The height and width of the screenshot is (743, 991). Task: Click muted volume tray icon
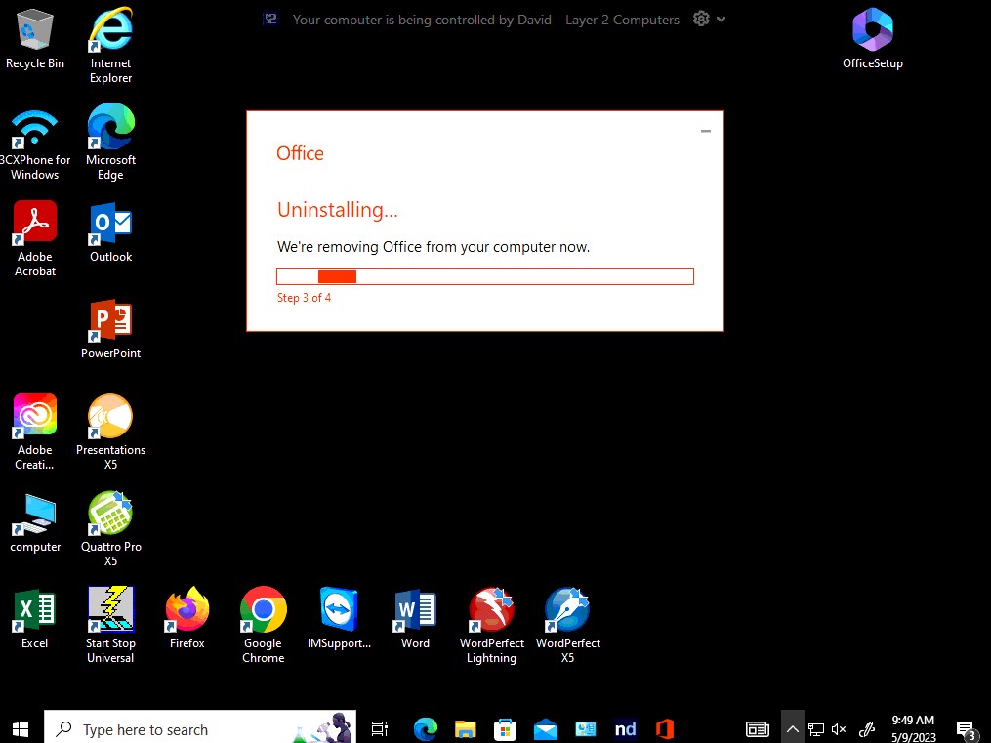(839, 729)
